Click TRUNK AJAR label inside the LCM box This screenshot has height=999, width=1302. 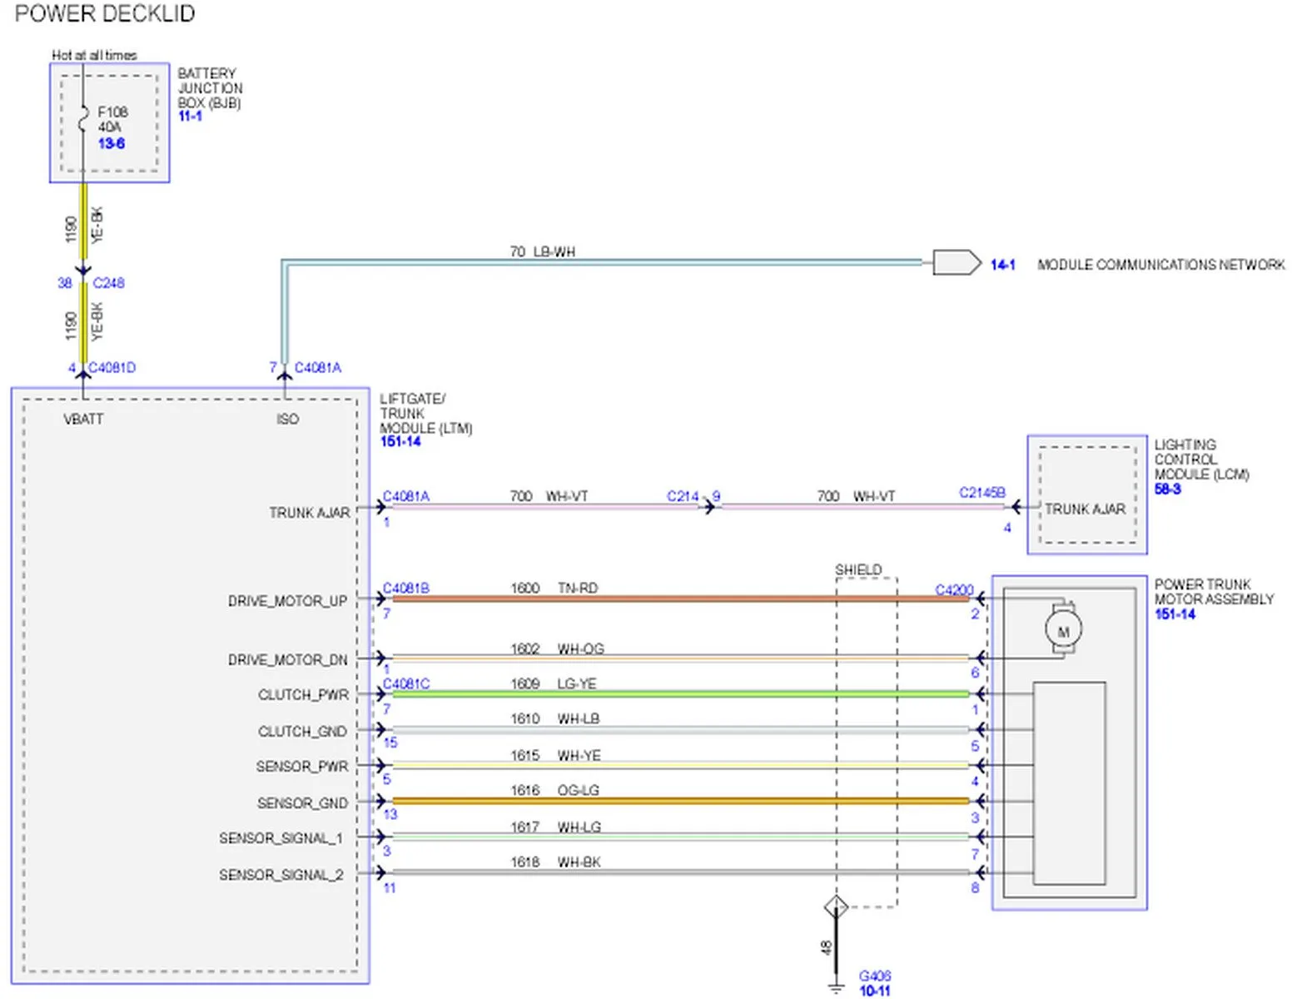point(1085,509)
